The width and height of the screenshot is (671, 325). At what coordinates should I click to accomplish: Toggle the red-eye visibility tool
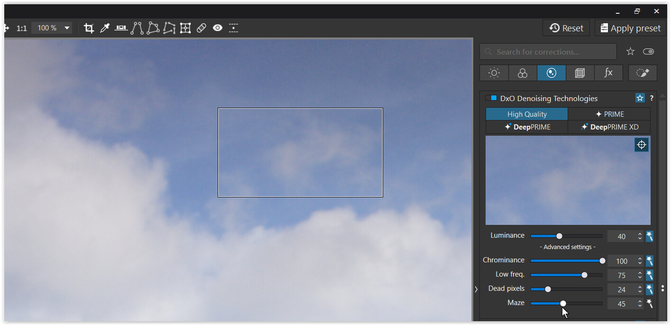coord(218,28)
